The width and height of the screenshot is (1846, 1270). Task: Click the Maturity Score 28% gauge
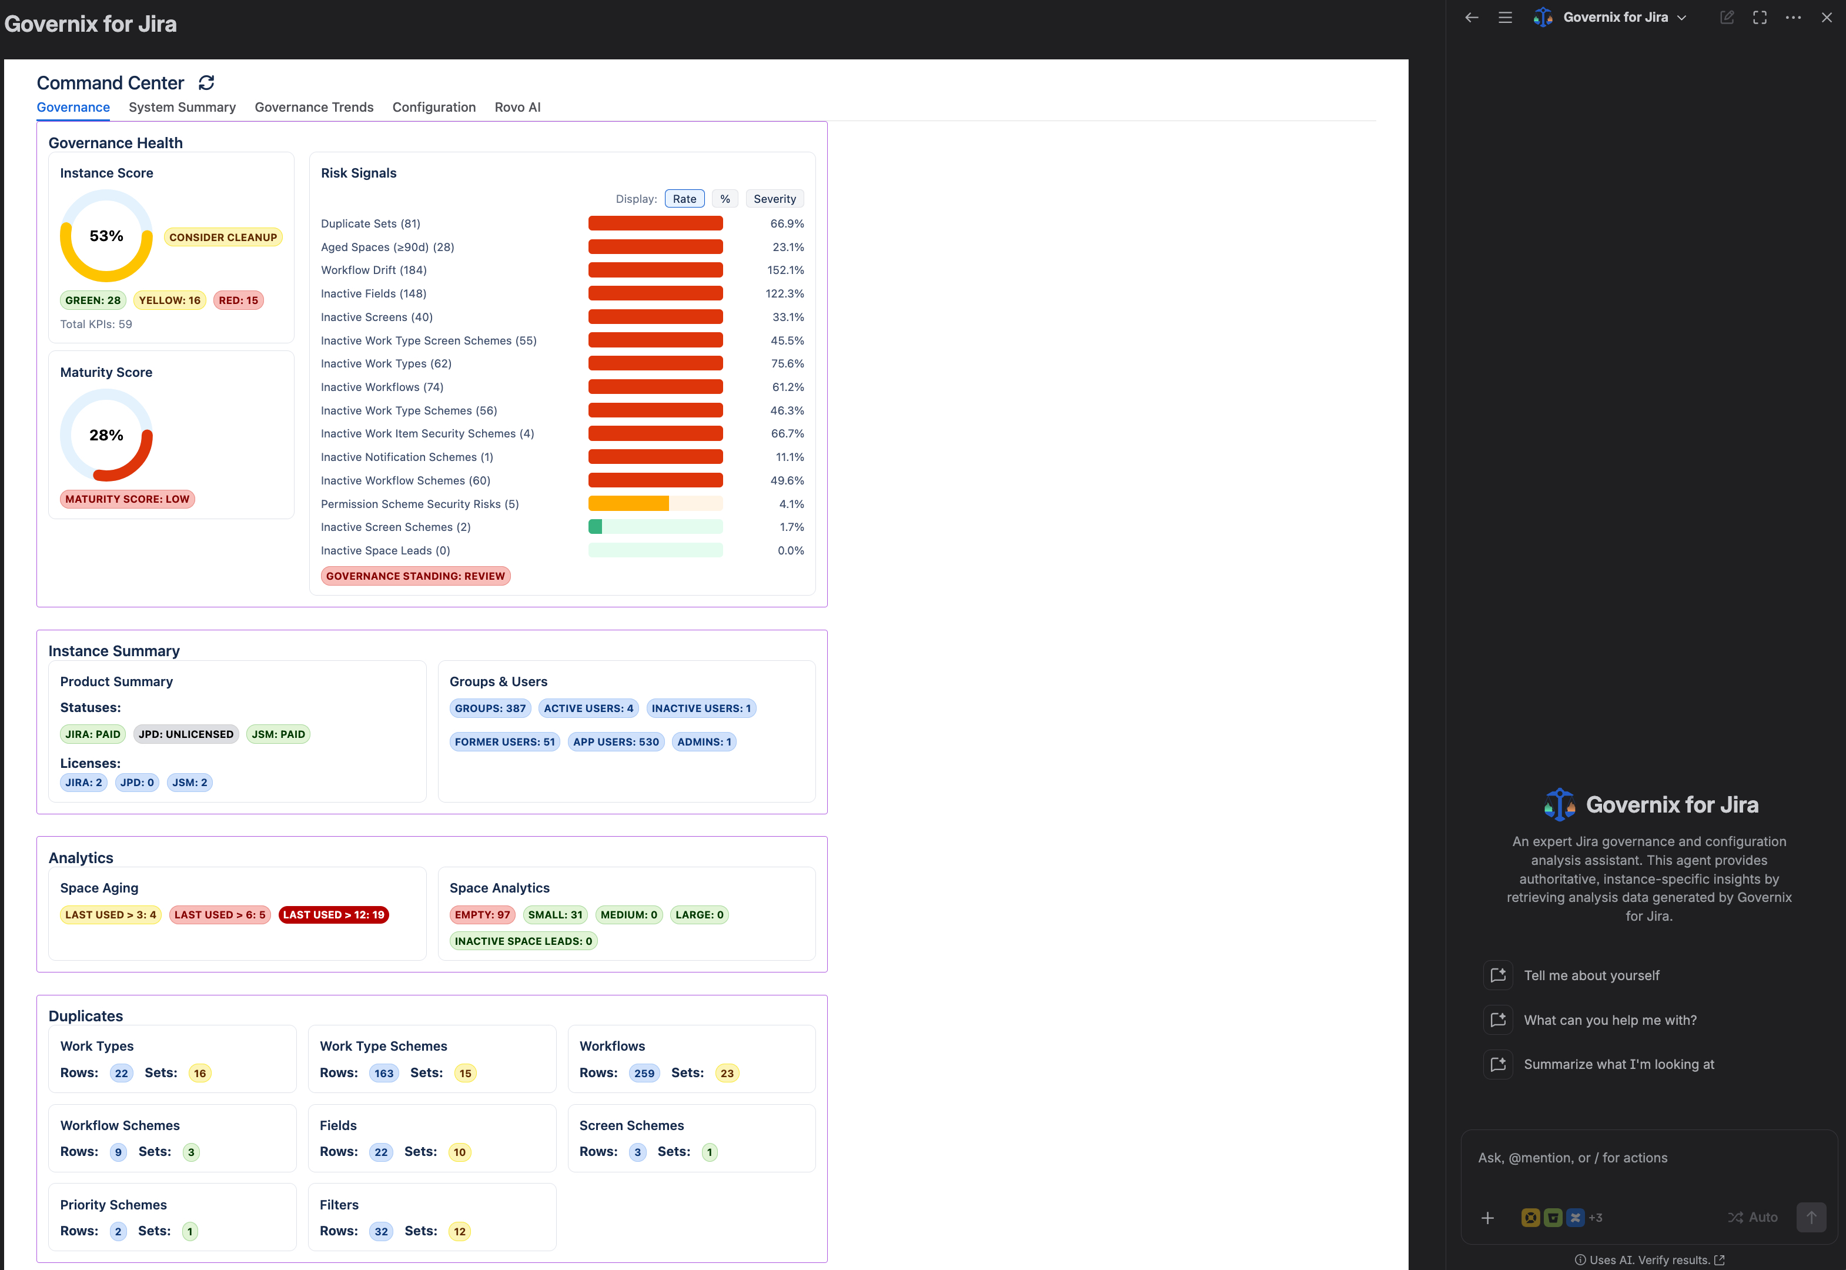pos(106,435)
